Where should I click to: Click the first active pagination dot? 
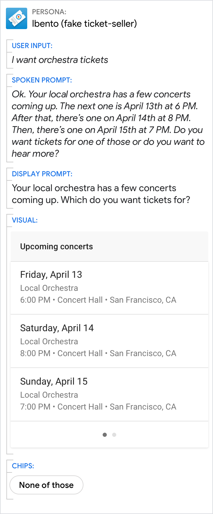pos(105,435)
